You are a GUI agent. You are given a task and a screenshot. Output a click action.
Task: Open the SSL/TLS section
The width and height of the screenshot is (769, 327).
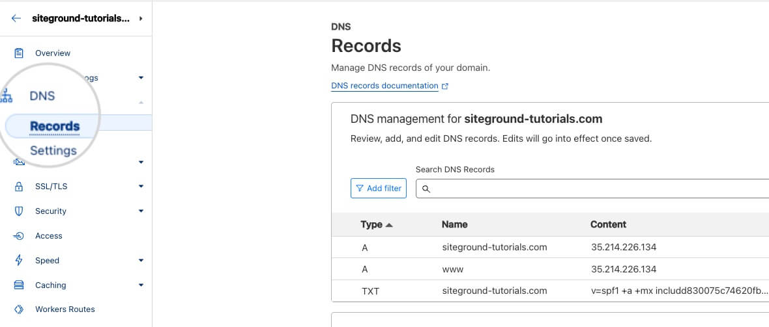pyautogui.click(x=51, y=187)
